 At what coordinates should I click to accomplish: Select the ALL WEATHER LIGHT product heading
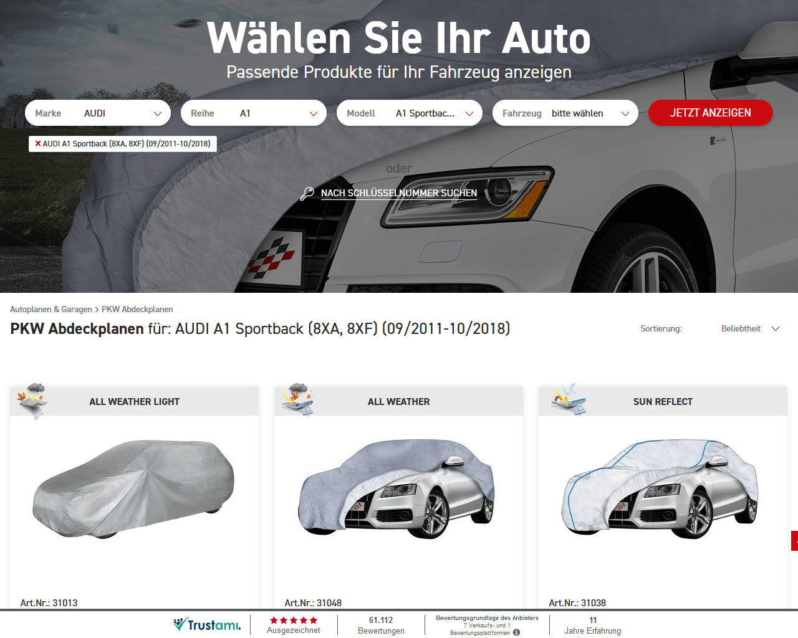click(x=134, y=402)
